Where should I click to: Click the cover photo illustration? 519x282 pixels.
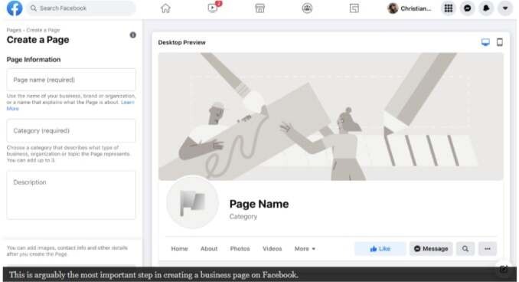(331, 116)
